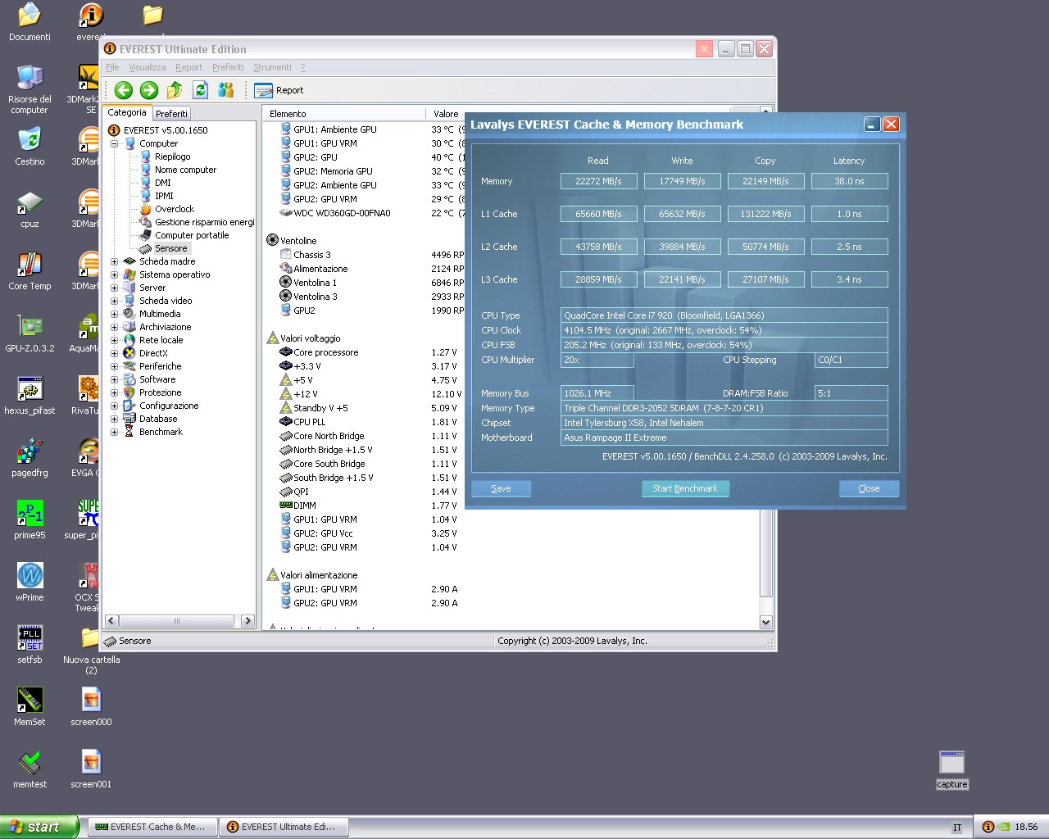Click the Windows start button
This screenshot has width=1049, height=839.
tap(39, 827)
